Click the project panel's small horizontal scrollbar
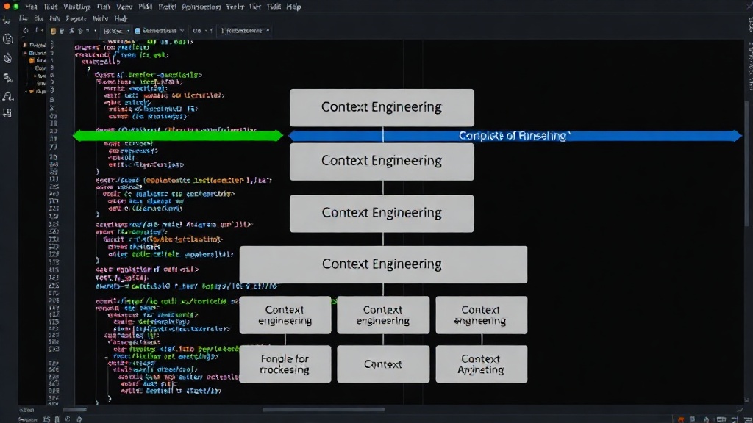The width and height of the screenshot is (753, 423). pos(74,410)
